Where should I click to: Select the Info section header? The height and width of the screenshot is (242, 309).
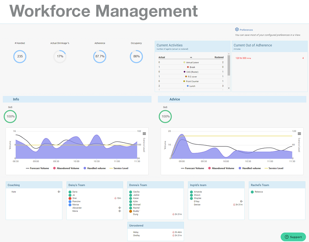tap(16, 99)
